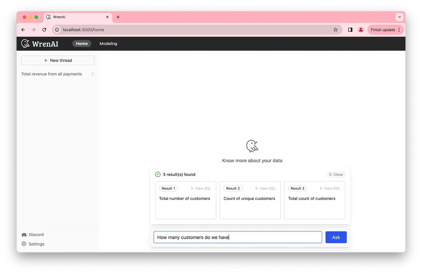The image size is (422, 274).
Task: Click the question input field
Action: pos(238,237)
